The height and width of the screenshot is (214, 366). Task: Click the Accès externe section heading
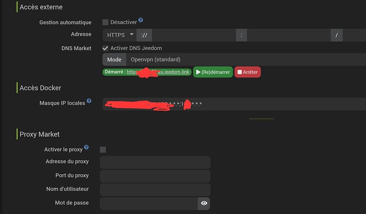[x=41, y=7]
